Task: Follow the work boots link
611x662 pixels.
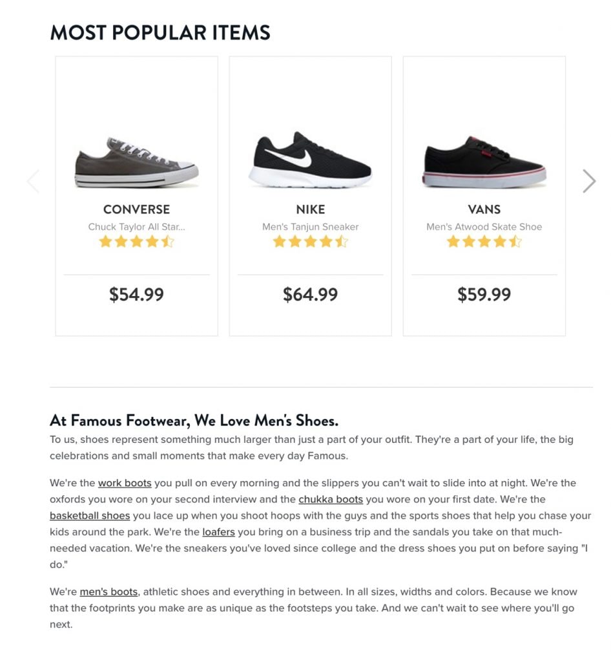Action: (x=125, y=483)
